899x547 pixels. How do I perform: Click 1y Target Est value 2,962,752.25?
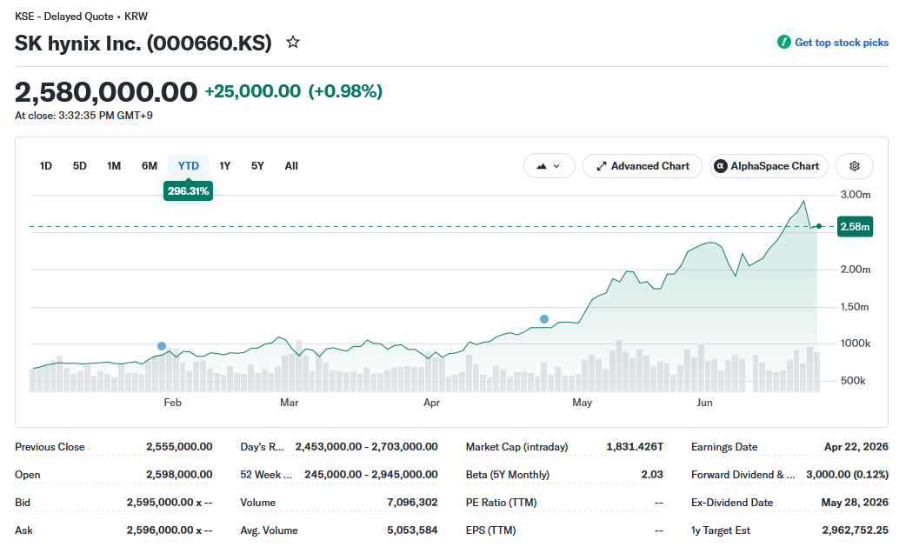point(856,530)
